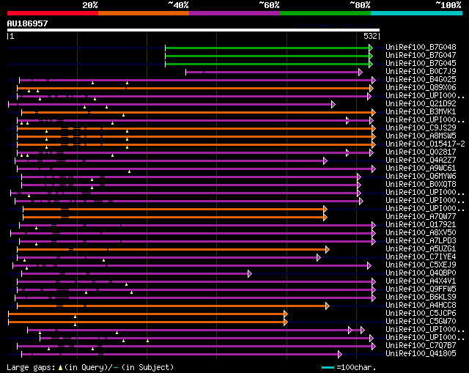Select the UniRef100_Q17921 label

coord(421,224)
